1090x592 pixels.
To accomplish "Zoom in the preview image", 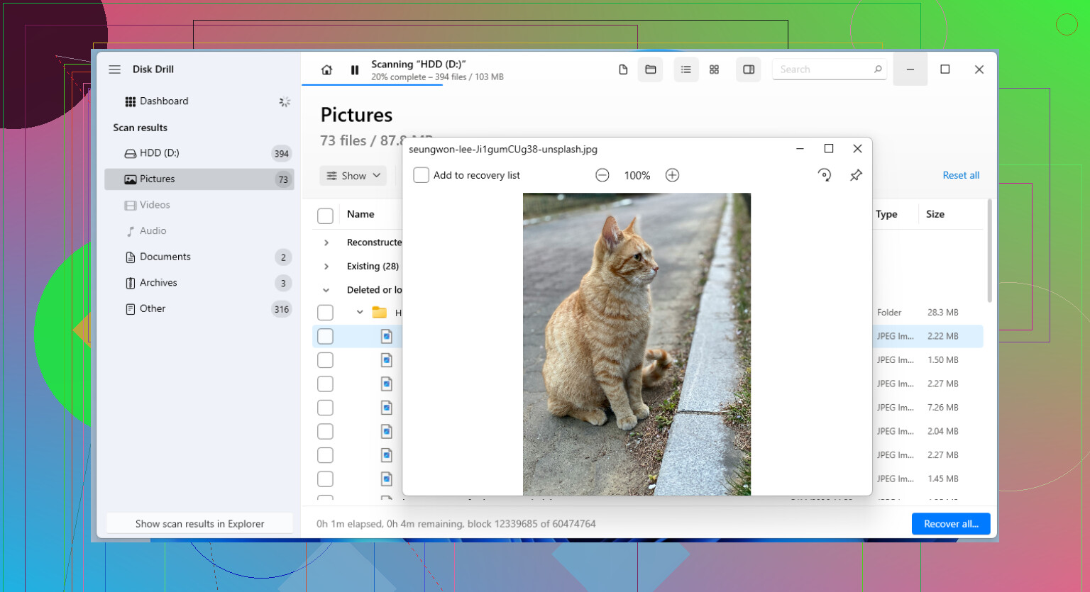I will coord(672,175).
